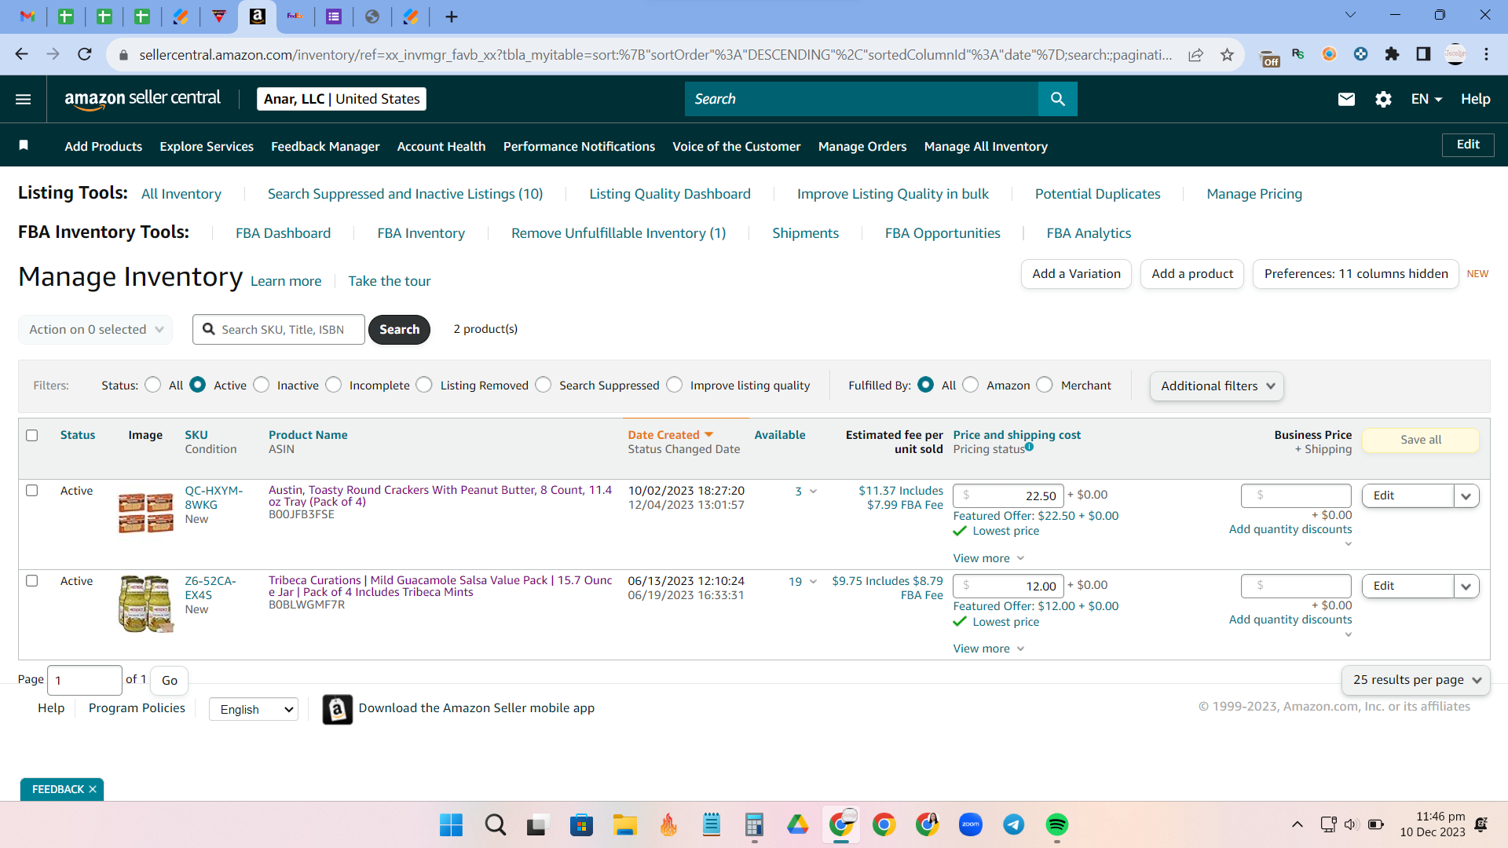Expand View more for Austin Crackers row
This screenshot has width=1508, height=848.
(989, 558)
